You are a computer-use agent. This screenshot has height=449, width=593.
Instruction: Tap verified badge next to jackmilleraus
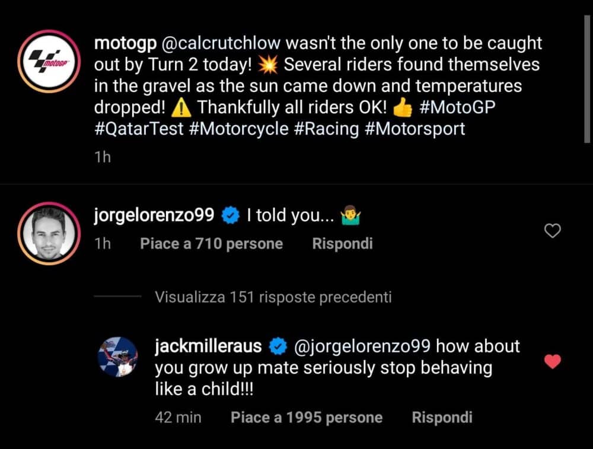point(278,346)
